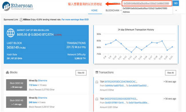Click the Block Reward 3.28157 Ether text
This screenshot has height=112, width=186.
42,107
